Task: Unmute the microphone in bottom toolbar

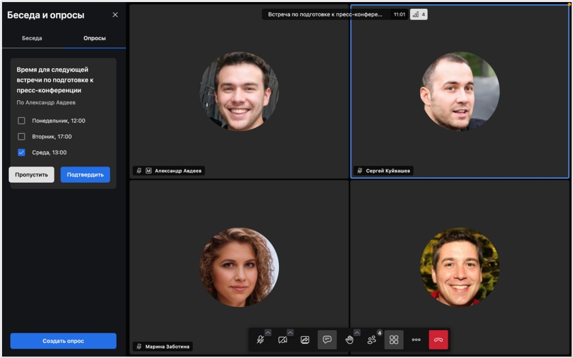Action: [260, 340]
